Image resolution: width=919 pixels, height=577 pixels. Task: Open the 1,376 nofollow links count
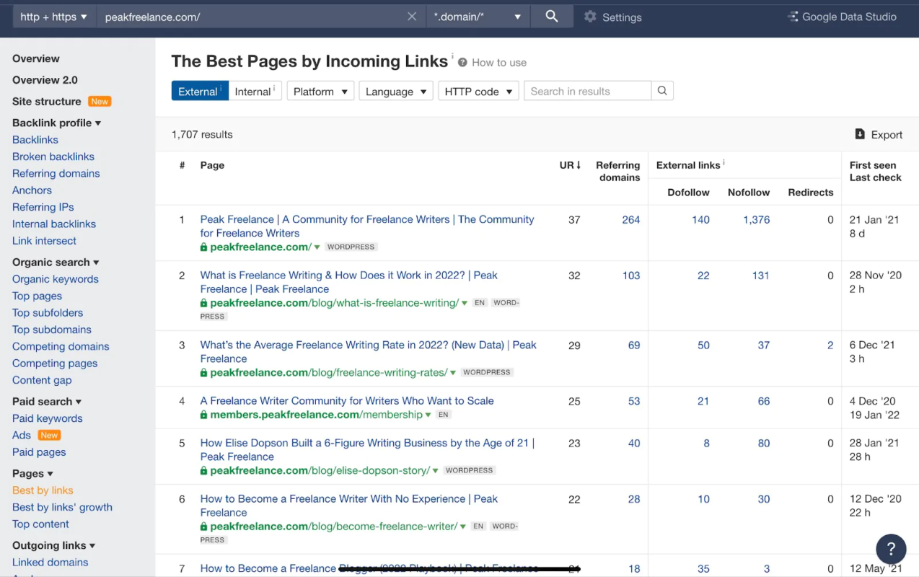click(757, 220)
